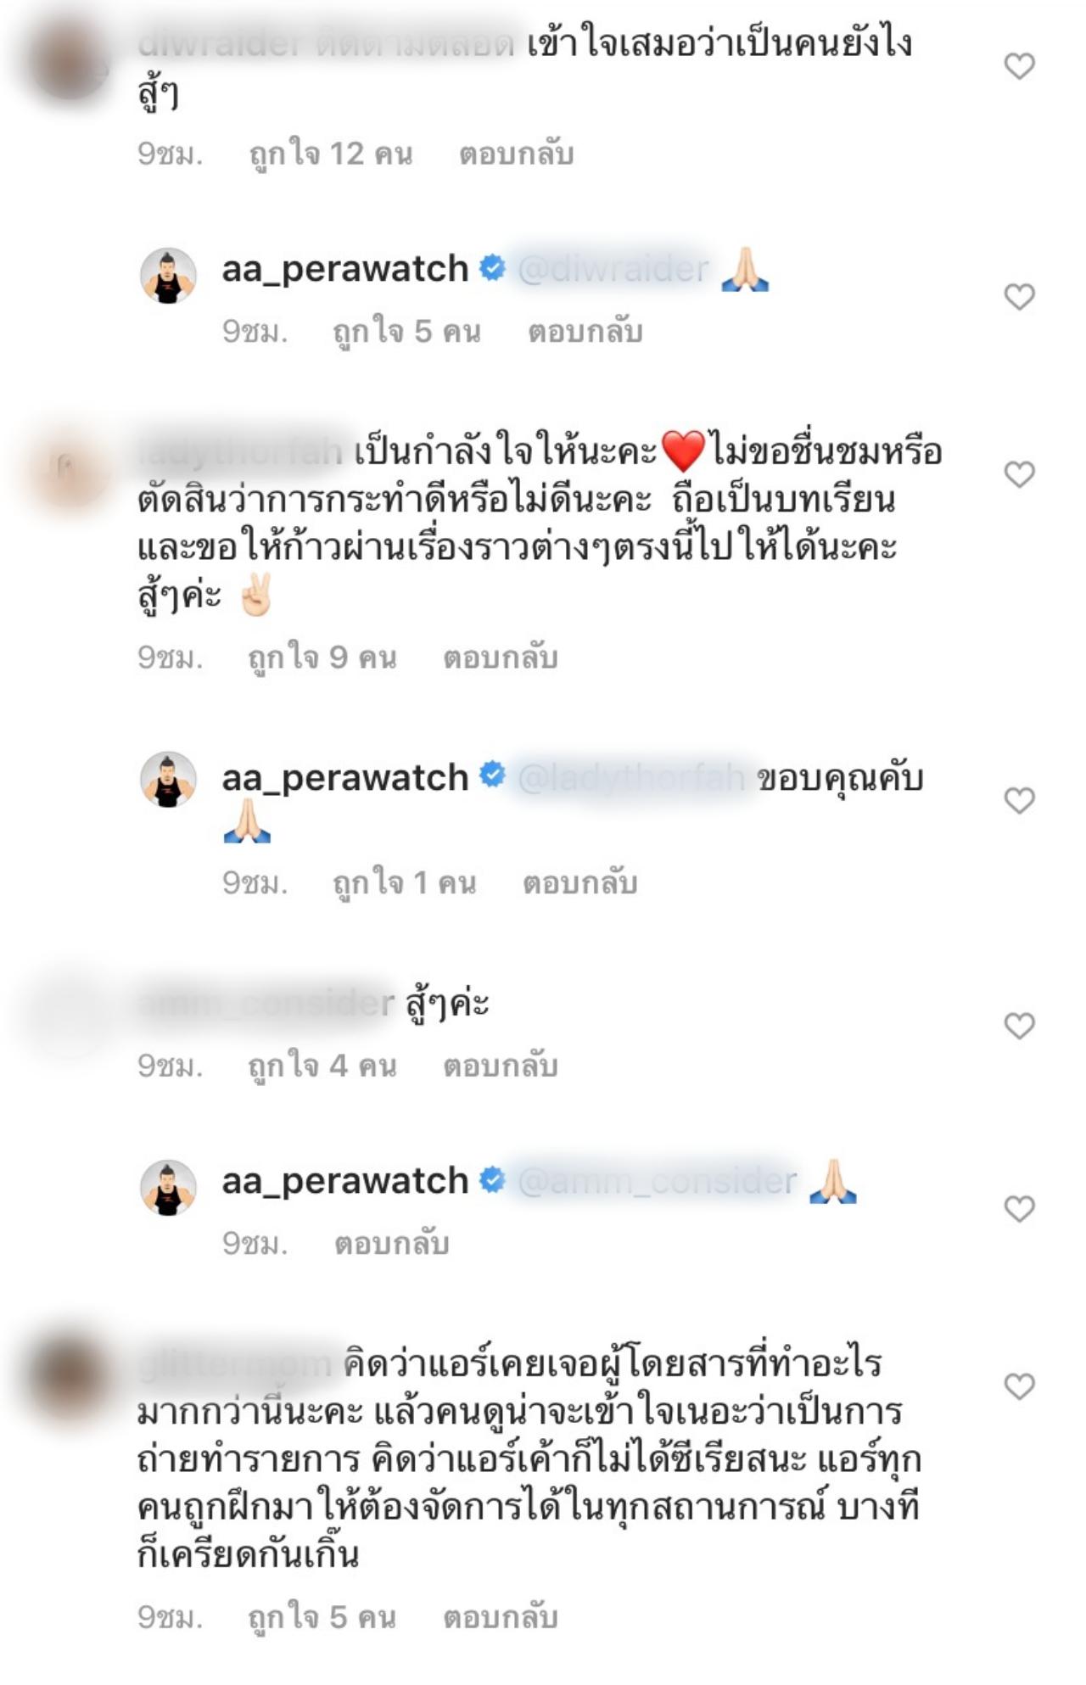Viewport: 1086px width, 1685px height.
Task: Open aa_perawatch avatar on ขอบคุณคับ reply
Action: click(168, 780)
